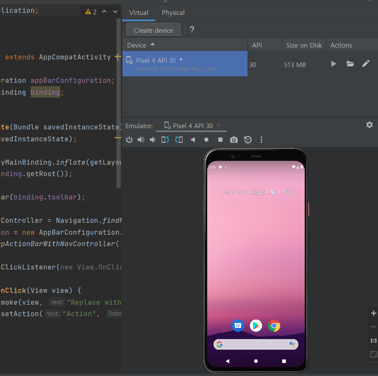The height and width of the screenshot is (376, 378).
Task: Zoom out emulator with minus button
Action: [x=373, y=327]
